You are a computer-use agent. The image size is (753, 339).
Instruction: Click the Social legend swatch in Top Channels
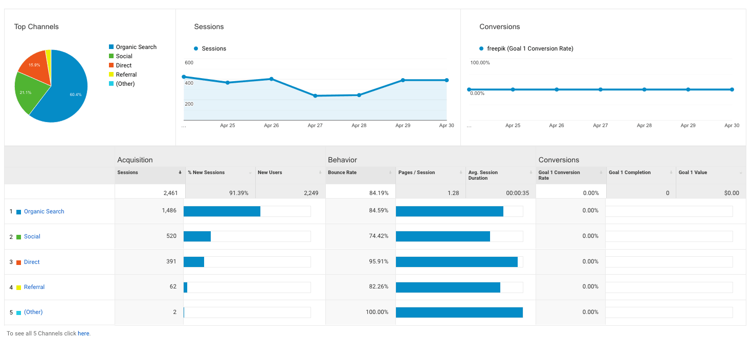tap(111, 56)
